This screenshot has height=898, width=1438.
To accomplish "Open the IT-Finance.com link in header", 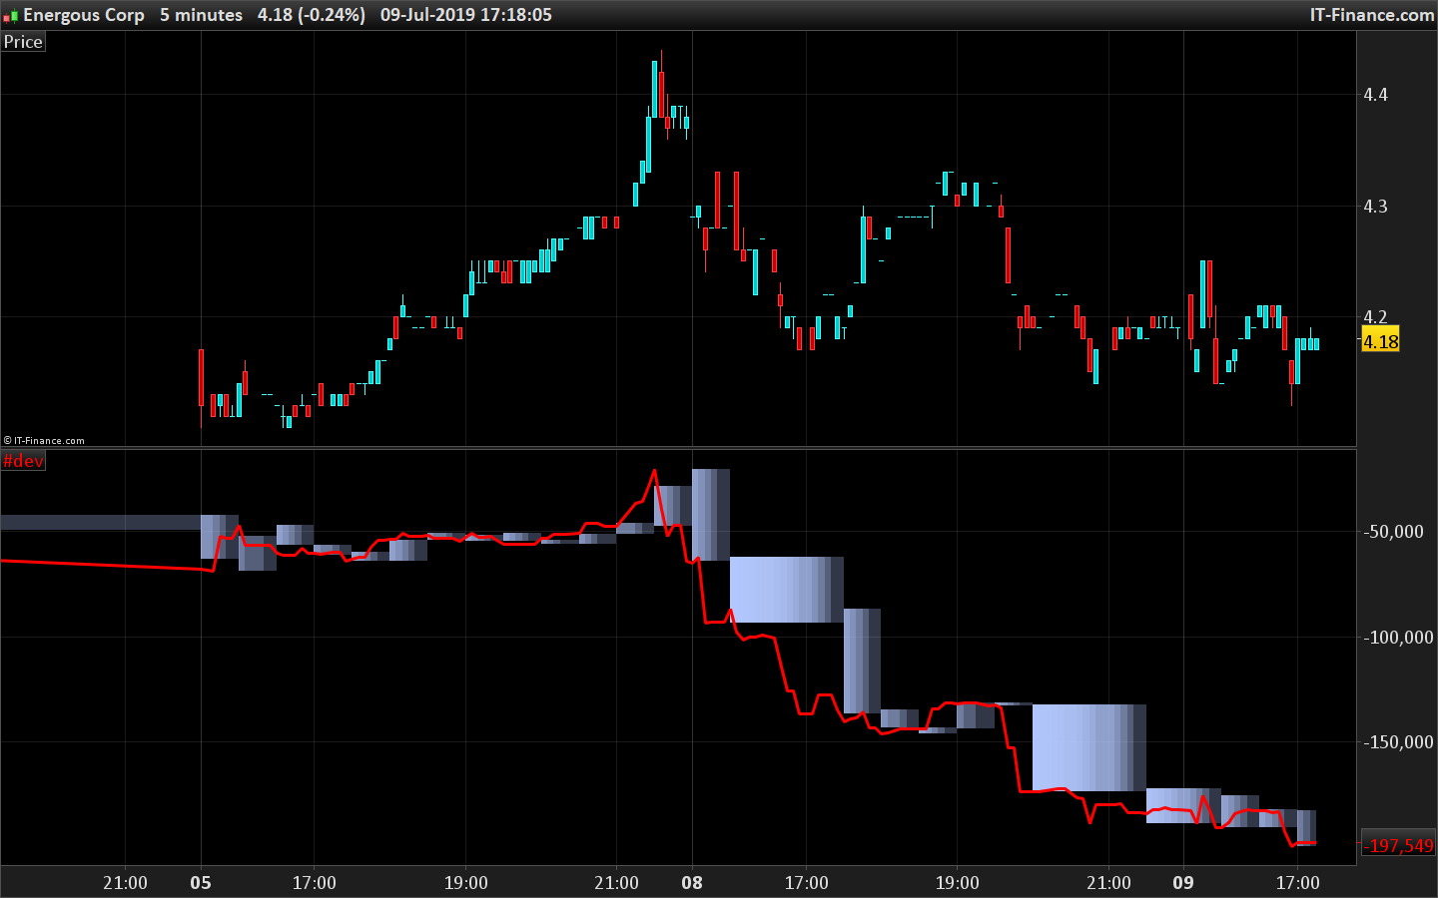I will click(x=1372, y=15).
